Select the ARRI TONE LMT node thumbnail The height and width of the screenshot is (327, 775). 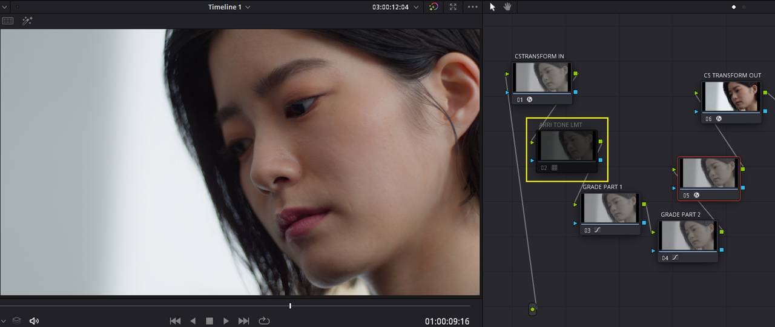click(568, 146)
